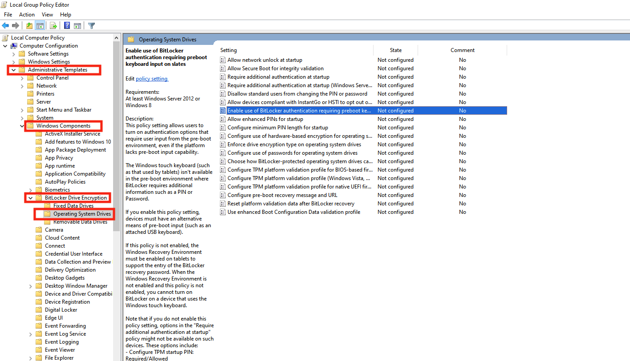This screenshot has width=630, height=361.
Task: Click the Back arrow toolbar icon
Action: (5, 25)
